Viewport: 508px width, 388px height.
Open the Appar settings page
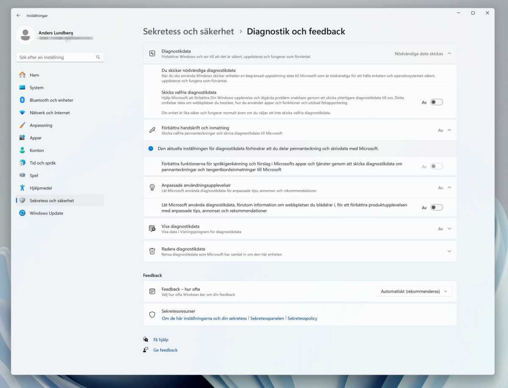pyautogui.click(x=60, y=138)
